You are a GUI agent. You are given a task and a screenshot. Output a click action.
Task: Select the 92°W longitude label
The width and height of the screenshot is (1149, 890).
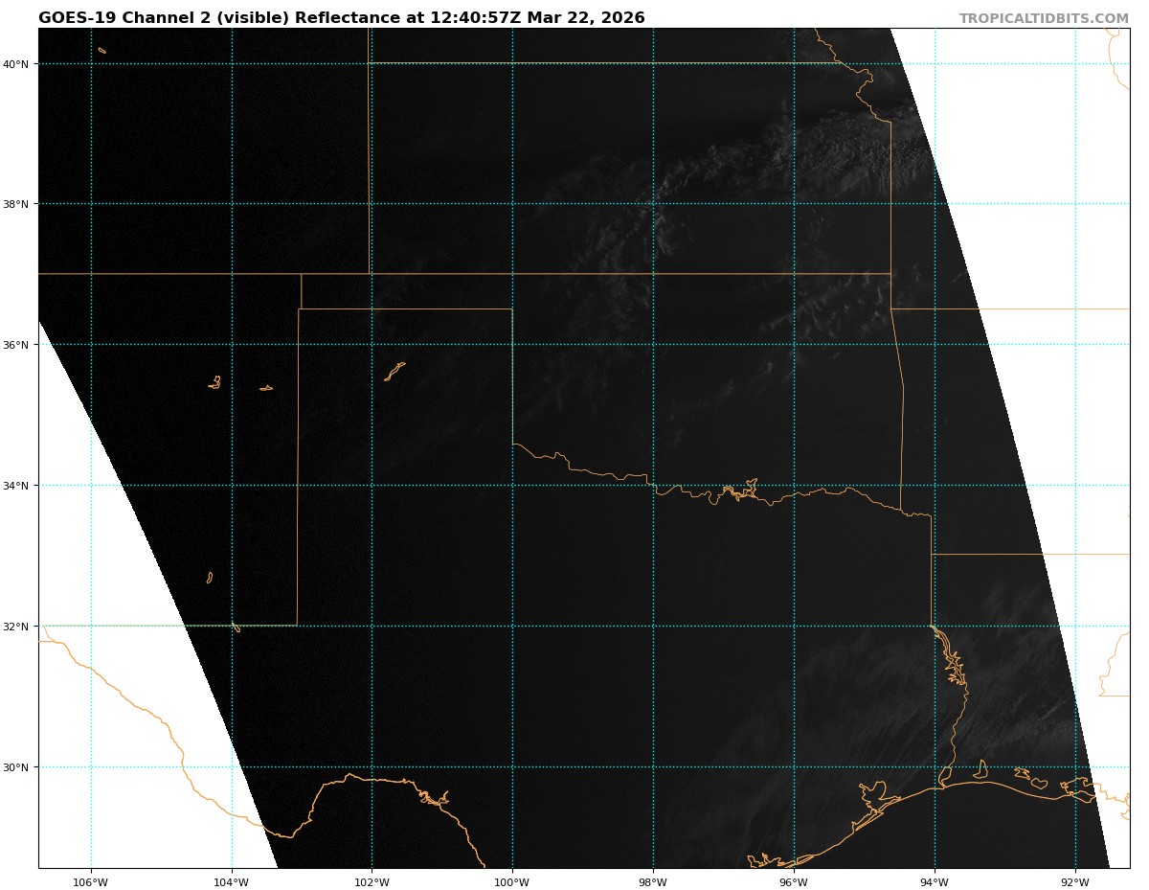[1075, 882]
